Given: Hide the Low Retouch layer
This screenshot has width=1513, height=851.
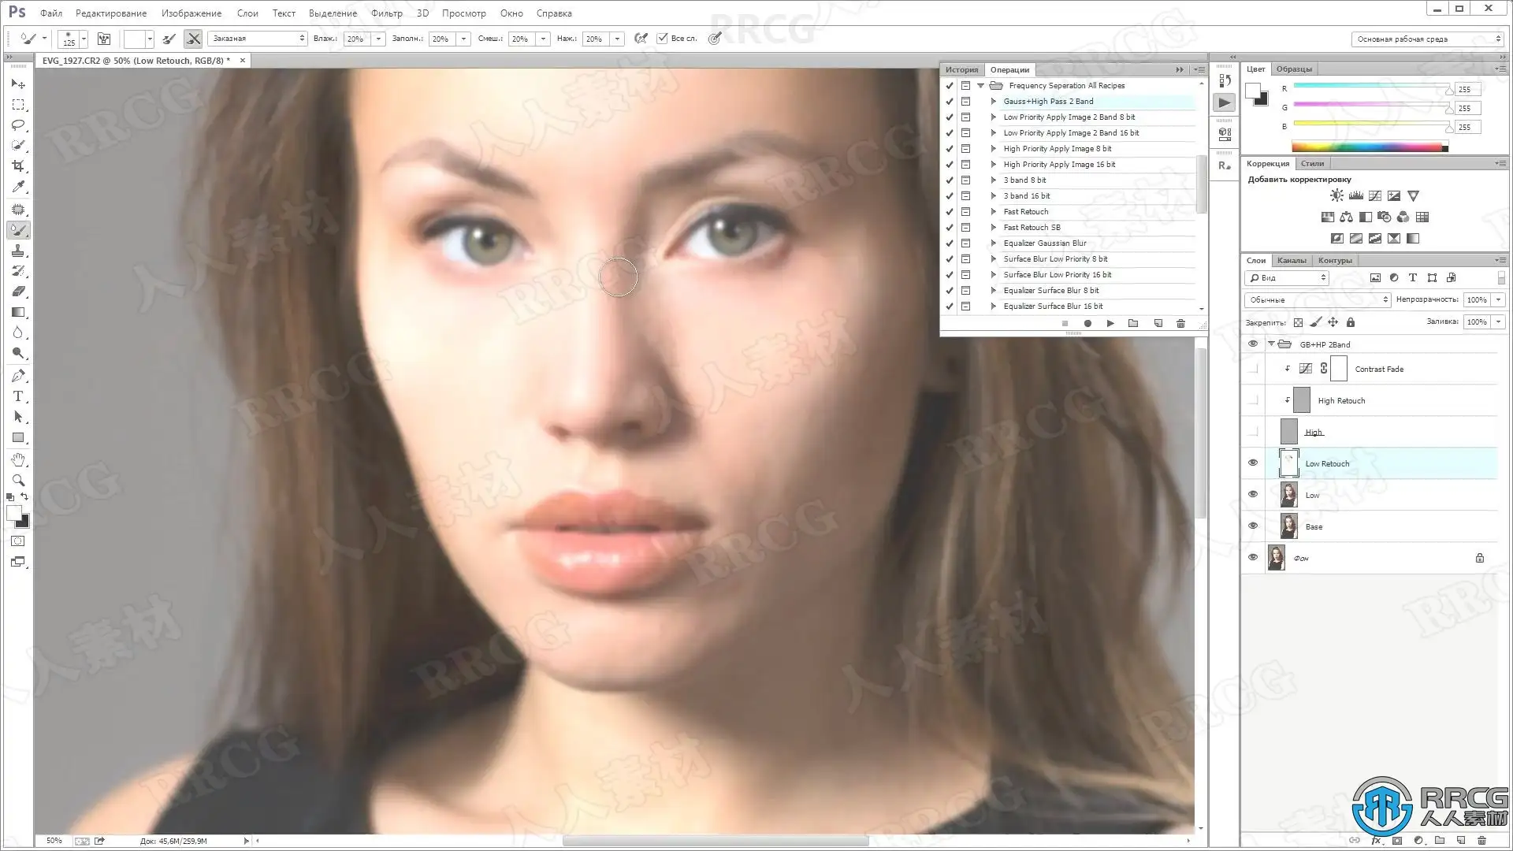Looking at the screenshot, I should [1253, 463].
